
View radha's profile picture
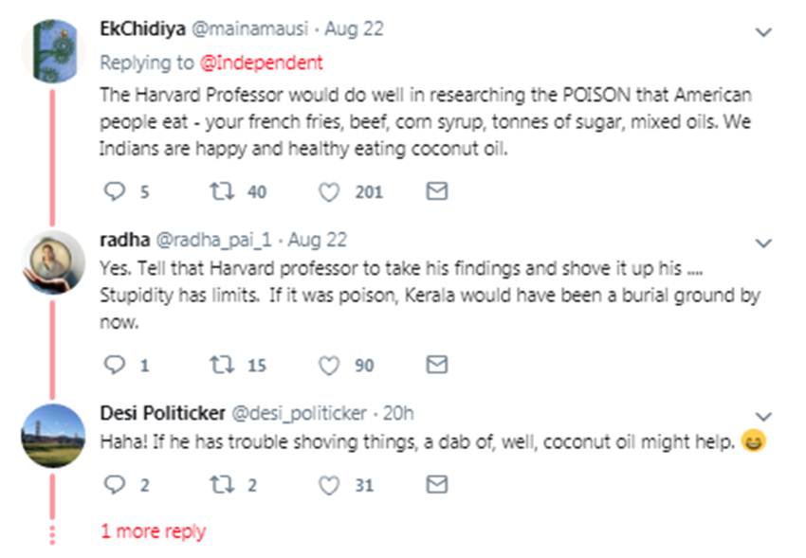(x=53, y=261)
